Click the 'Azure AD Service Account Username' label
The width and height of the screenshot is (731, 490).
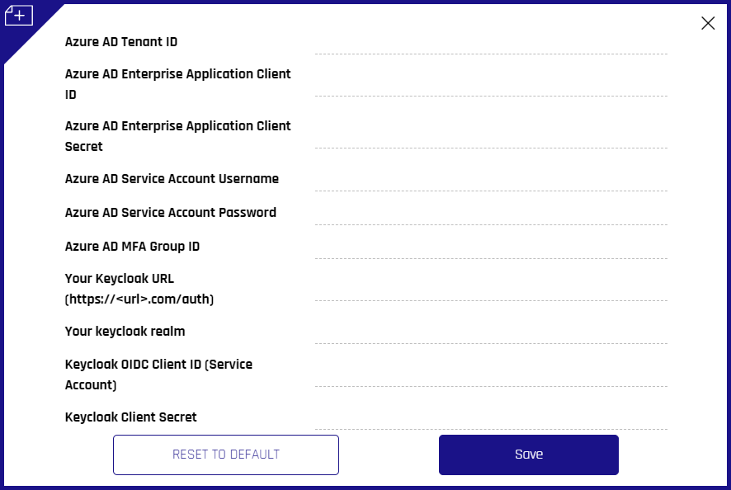(172, 178)
